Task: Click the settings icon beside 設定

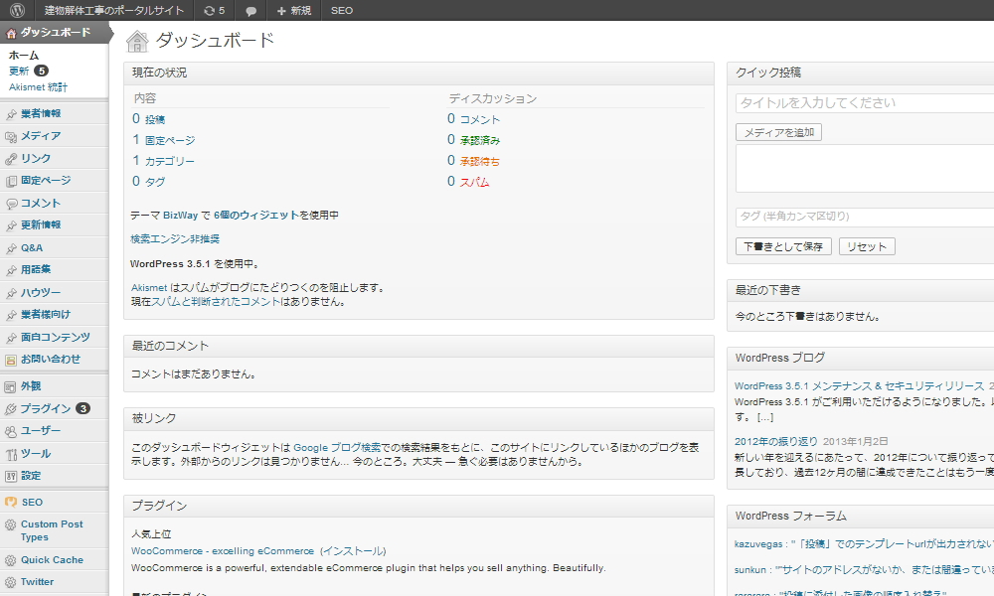Action: tap(11, 476)
